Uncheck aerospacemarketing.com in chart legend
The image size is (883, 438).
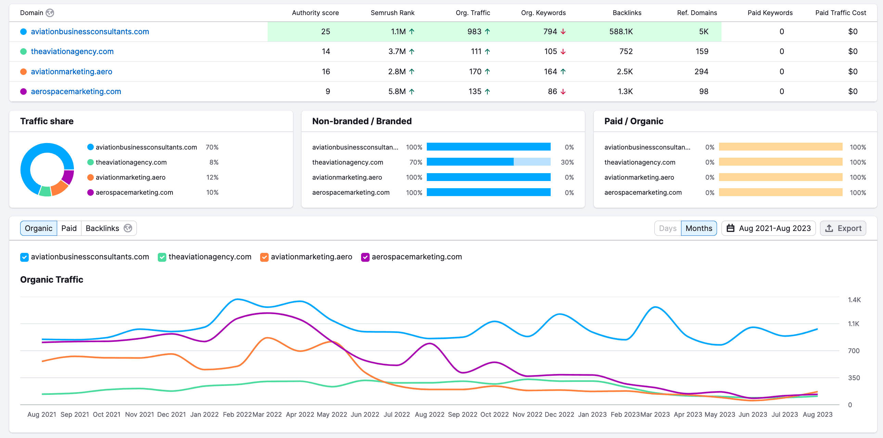coord(366,257)
